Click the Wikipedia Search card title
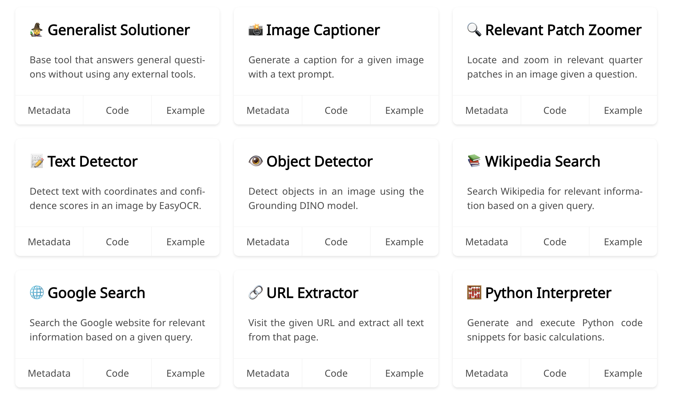 pos(542,161)
